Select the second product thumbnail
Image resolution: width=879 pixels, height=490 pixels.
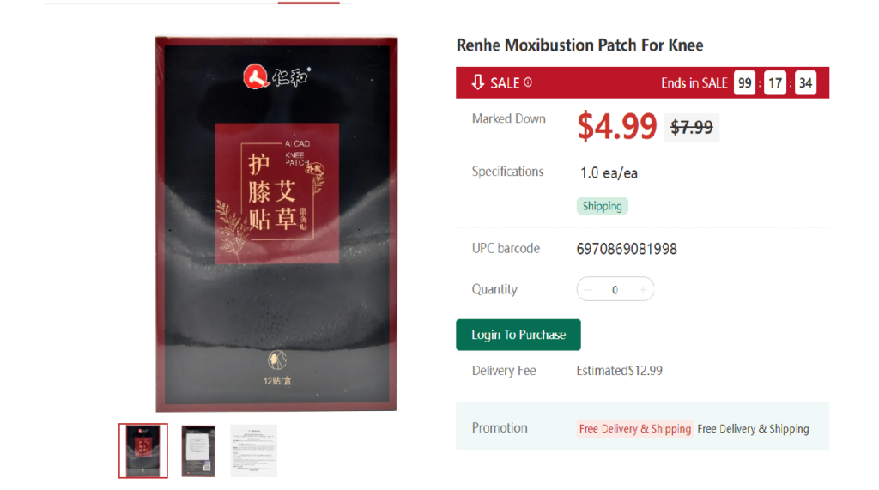pos(198,451)
